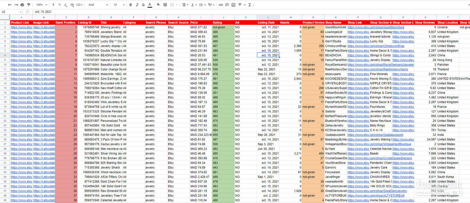Open horizontal align dropdown
The width and height of the screenshot is (470, 203).
[185, 5]
